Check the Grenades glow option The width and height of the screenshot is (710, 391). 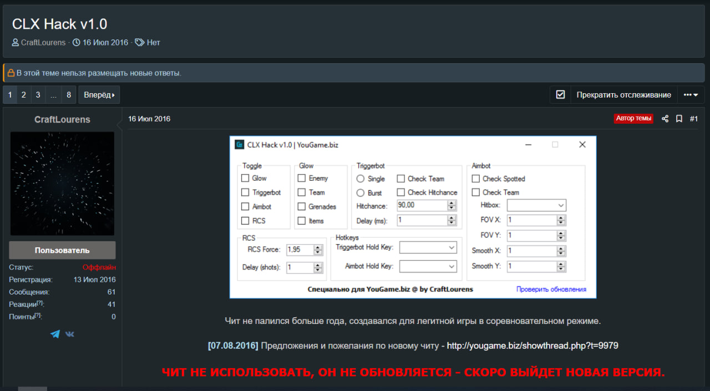[x=302, y=206]
